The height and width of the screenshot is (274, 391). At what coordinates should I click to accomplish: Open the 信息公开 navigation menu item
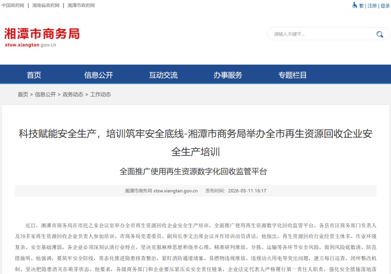98,75
